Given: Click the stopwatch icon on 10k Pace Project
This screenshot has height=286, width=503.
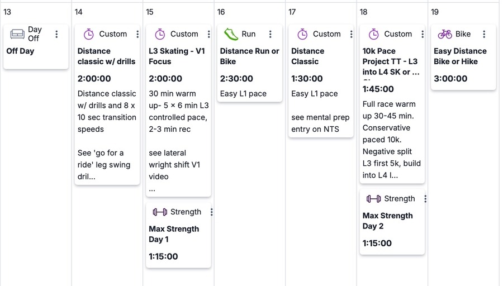Looking at the screenshot, I should coord(374,34).
